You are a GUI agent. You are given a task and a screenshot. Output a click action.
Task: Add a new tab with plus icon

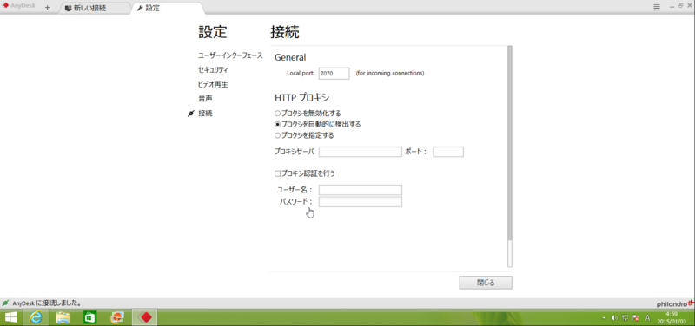coord(48,8)
